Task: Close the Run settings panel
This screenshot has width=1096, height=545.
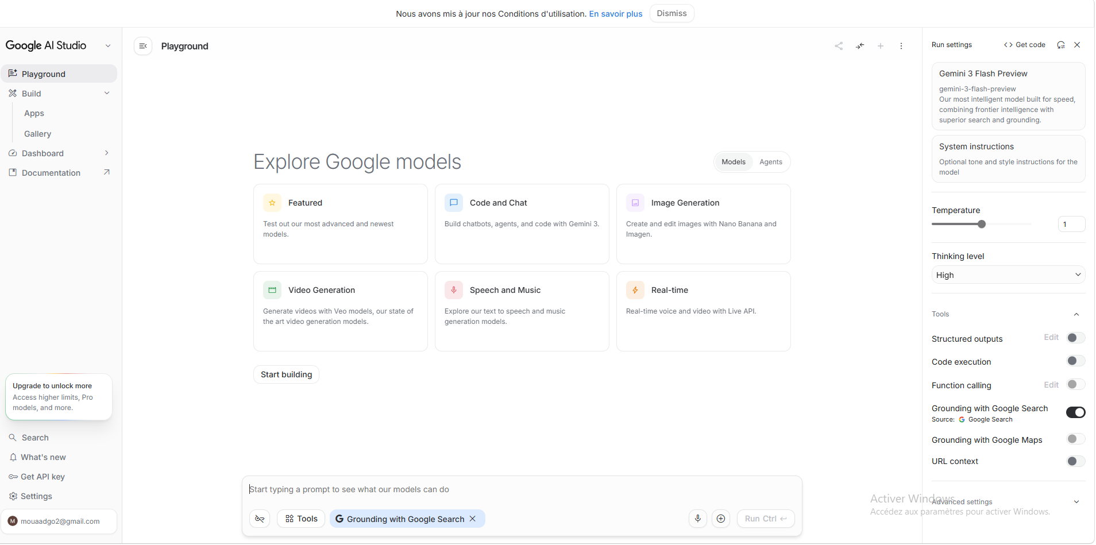Action: [x=1077, y=45]
